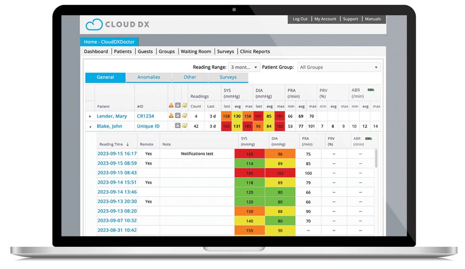This screenshot has width=465, height=269.
Task: Open the 2023-09-14 13:46 reading
Action: click(x=117, y=192)
